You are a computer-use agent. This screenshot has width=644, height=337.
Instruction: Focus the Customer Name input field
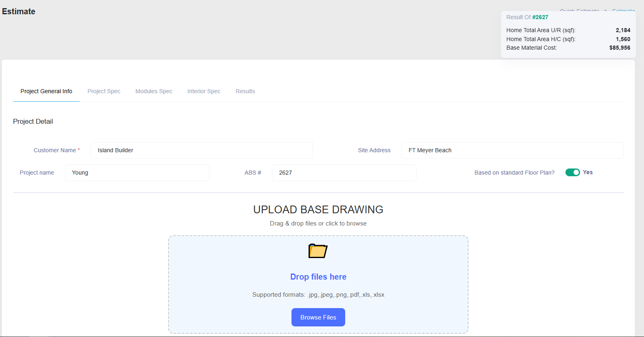(x=202, y=150)
